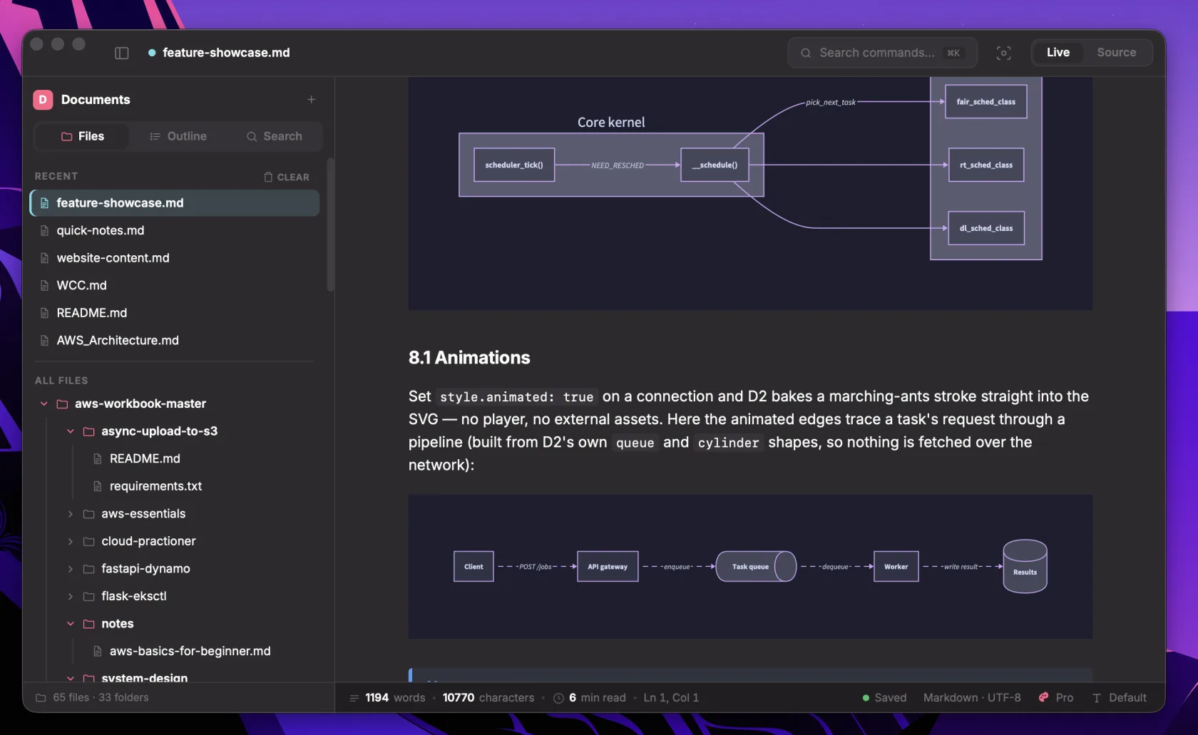Expand the fastapi-dynamo folder chevron
This screenshot has height=735, width=1198.
71,569
